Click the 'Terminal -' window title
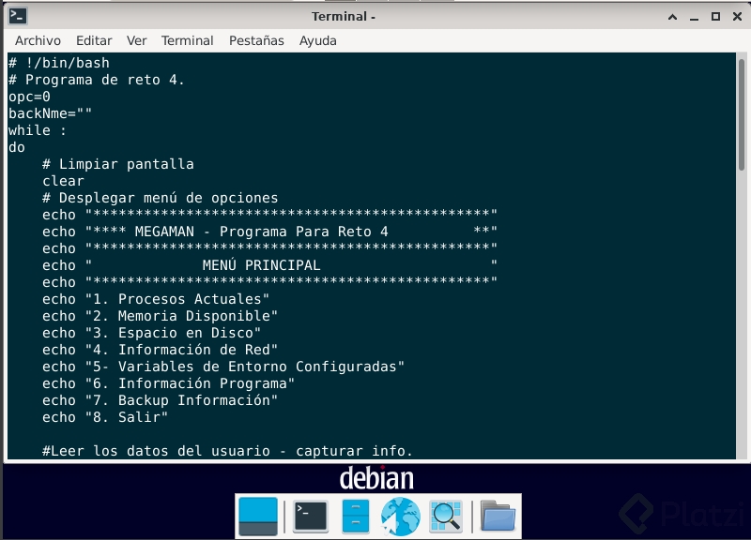Screen dimensions: 751x540 pyautogui.click(x=344, y=17)
